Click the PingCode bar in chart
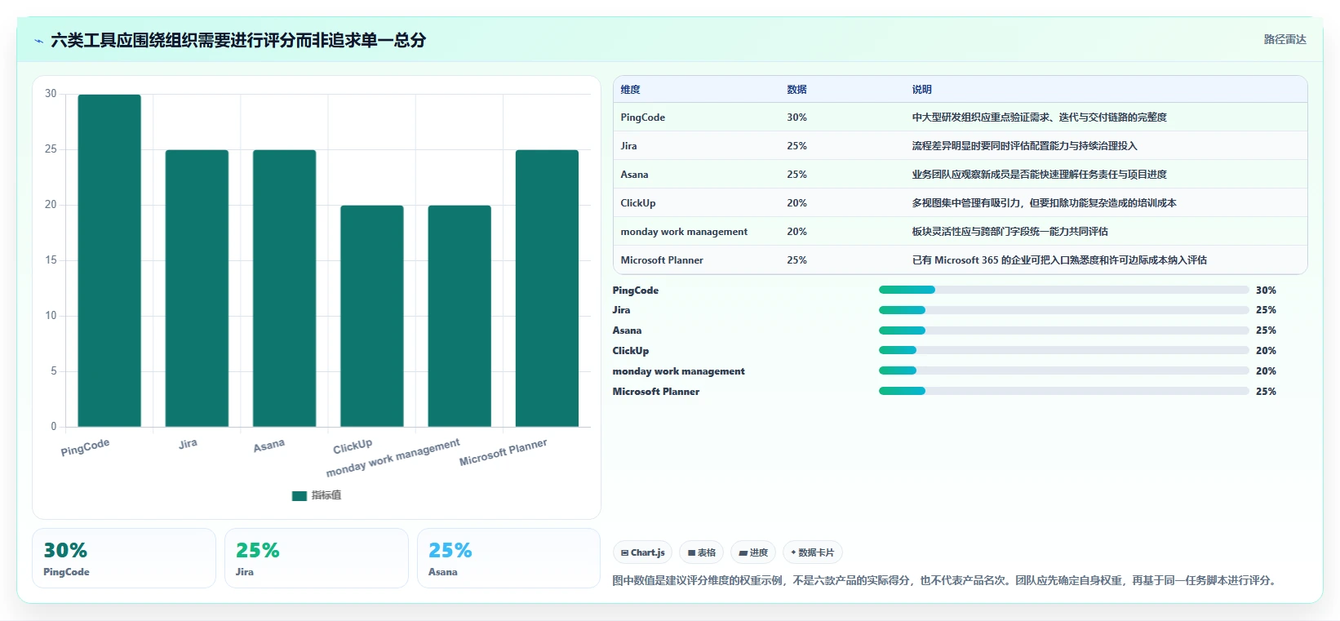The width and height of the screenshot is (1340, 621). tap(109, 260)
